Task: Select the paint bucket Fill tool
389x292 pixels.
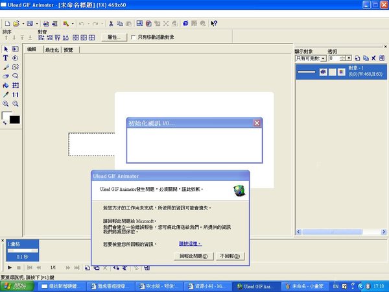Action: click(6, 86)
